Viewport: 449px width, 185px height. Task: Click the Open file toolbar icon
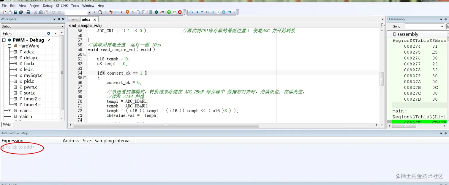(x=10, y=12)
